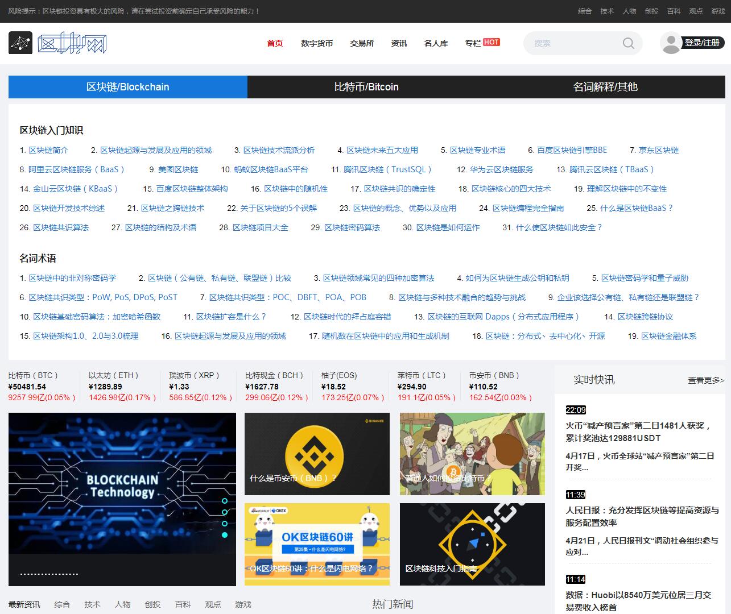Open the 火币“减产预言家” news headline
The height and width of the screenshot is (614, 731).
(638, 432)
